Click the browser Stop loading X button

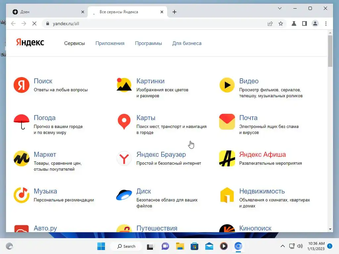coord(34,23)
